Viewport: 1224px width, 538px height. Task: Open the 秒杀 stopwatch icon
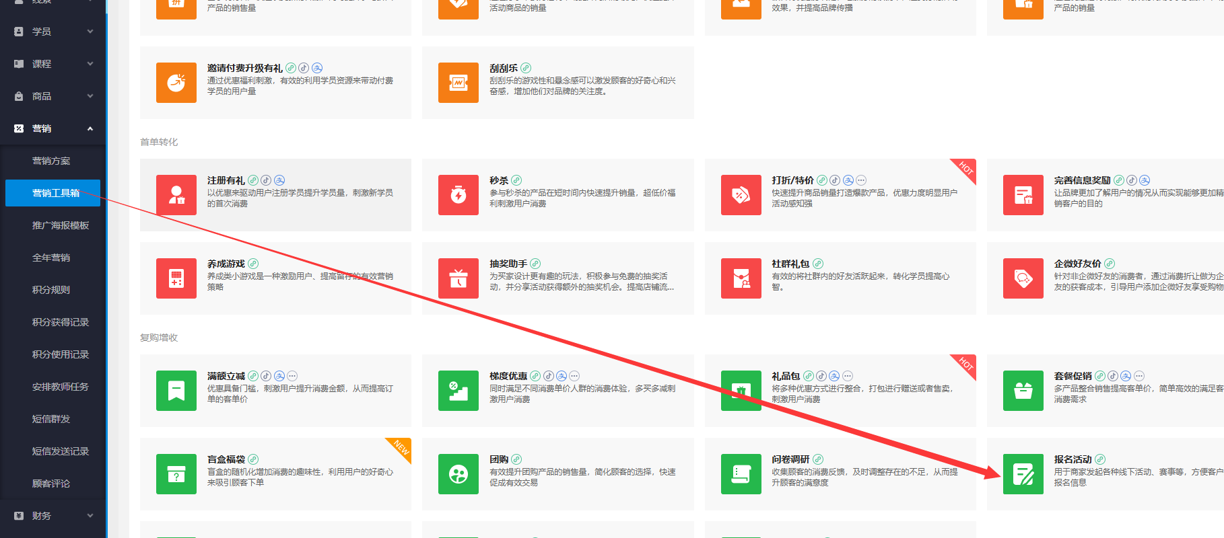pos(458,195)
